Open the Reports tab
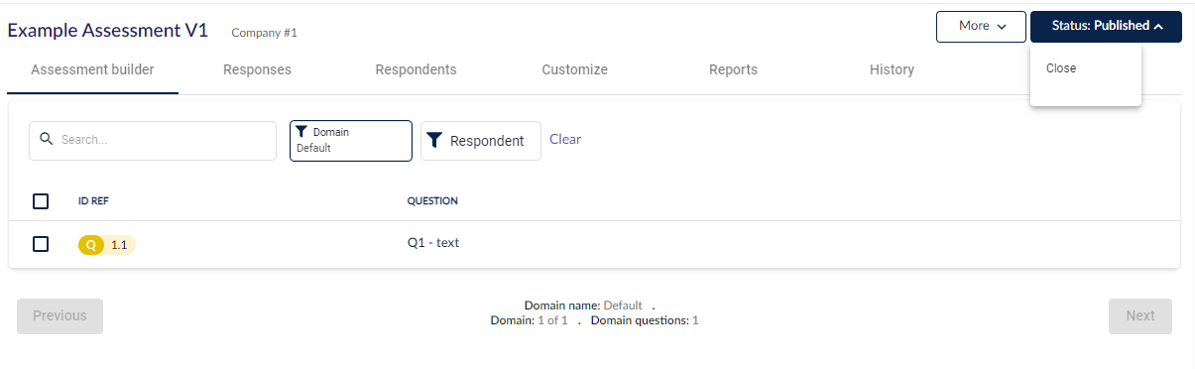1195x369 pixels. (x=733, y=69)
